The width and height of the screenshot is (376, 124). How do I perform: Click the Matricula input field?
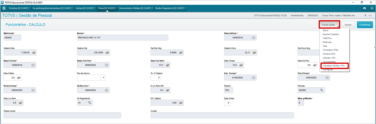(x=12, y=38)
